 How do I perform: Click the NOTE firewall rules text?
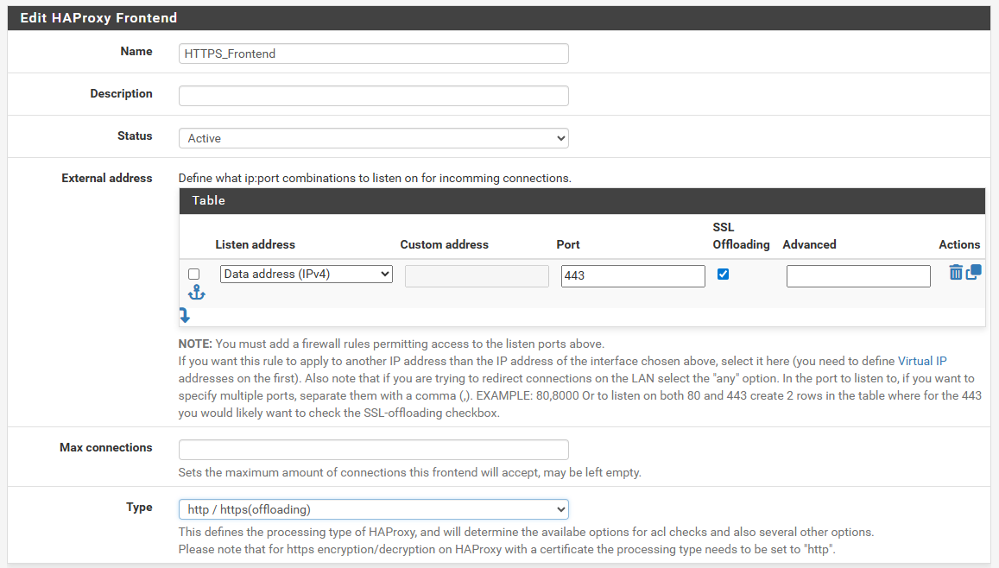(x=391, y=344)
